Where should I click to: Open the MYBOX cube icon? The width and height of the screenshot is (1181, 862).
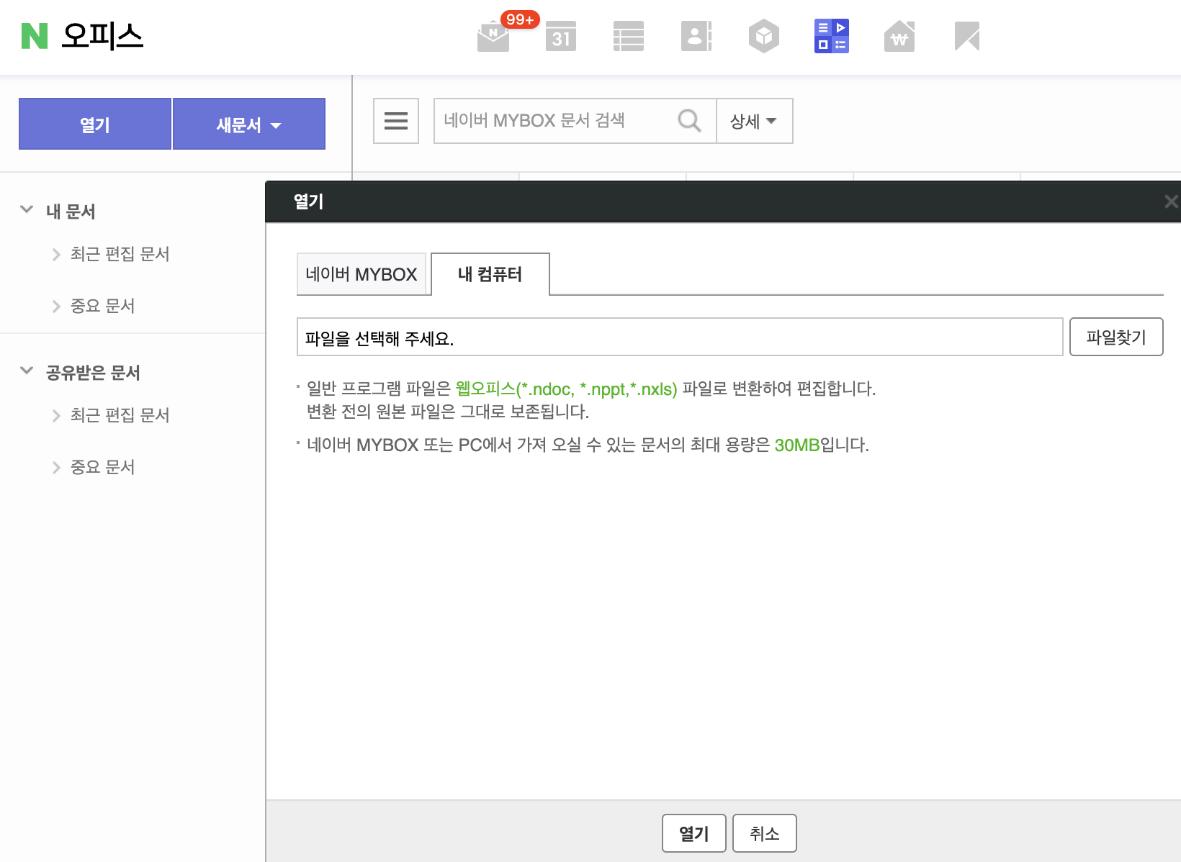pyautogui.click(x=764, y=36)
